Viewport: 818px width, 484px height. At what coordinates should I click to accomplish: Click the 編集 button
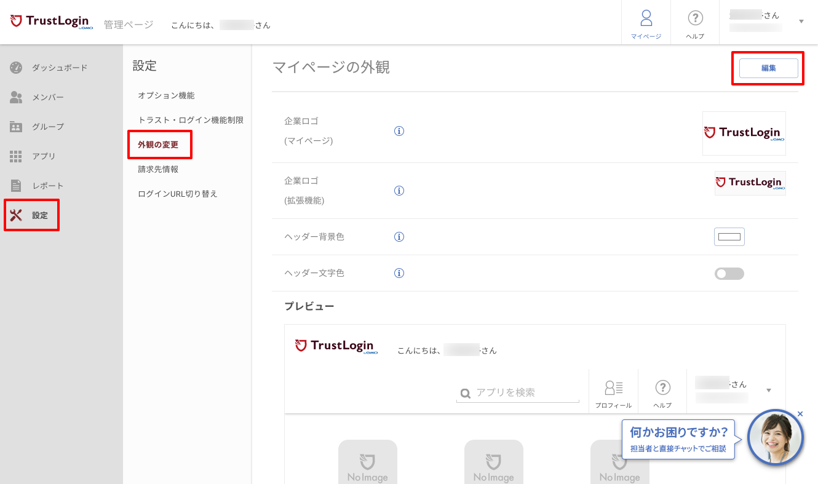[769, 68]
